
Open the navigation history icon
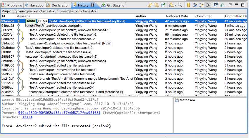[x=171, y=5]
